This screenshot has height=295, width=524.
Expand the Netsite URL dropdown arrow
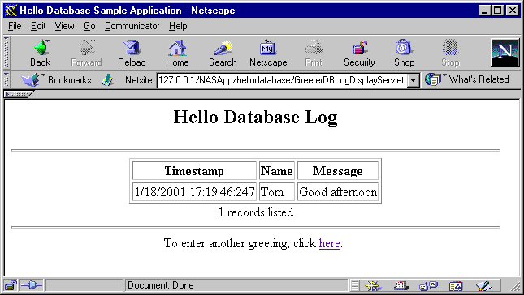pos(414,80)
